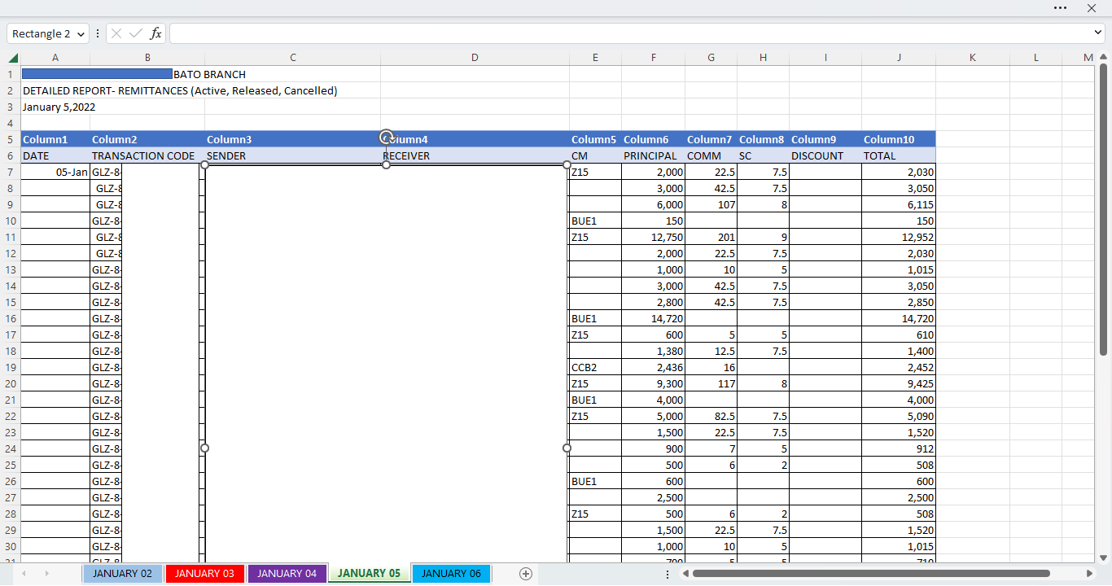The width and height of the screenshot is (1112, 586).
Task: Click the name box resize handle dots
Action: [98, 33]
